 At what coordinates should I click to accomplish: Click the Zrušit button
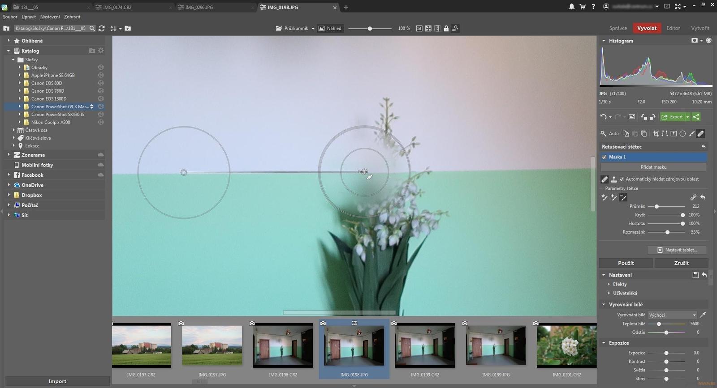(x=681, y=263)
